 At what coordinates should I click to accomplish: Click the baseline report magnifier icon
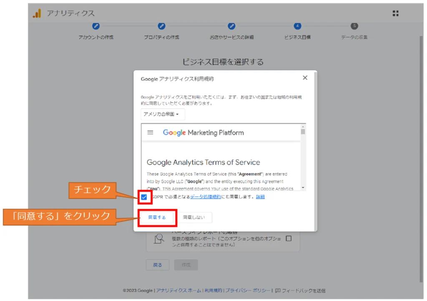tap(159, 238)
